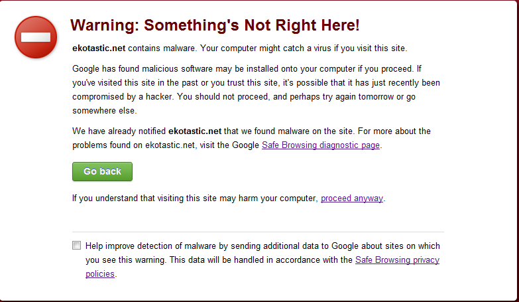Click plain ekotastic.net after problems found on
Viewport: 519px width, 302px height.
[x=170, y=145]
